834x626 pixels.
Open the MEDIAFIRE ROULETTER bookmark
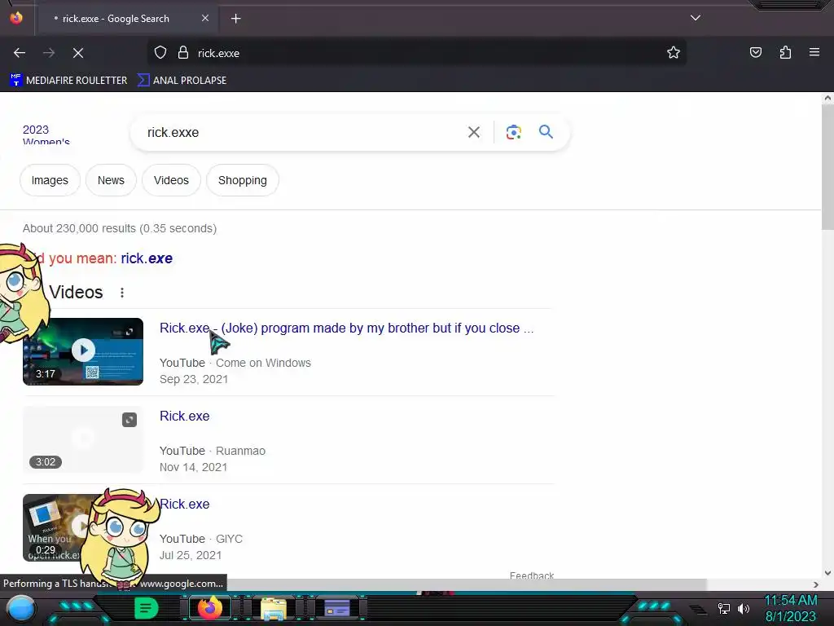tap(68, 81)
